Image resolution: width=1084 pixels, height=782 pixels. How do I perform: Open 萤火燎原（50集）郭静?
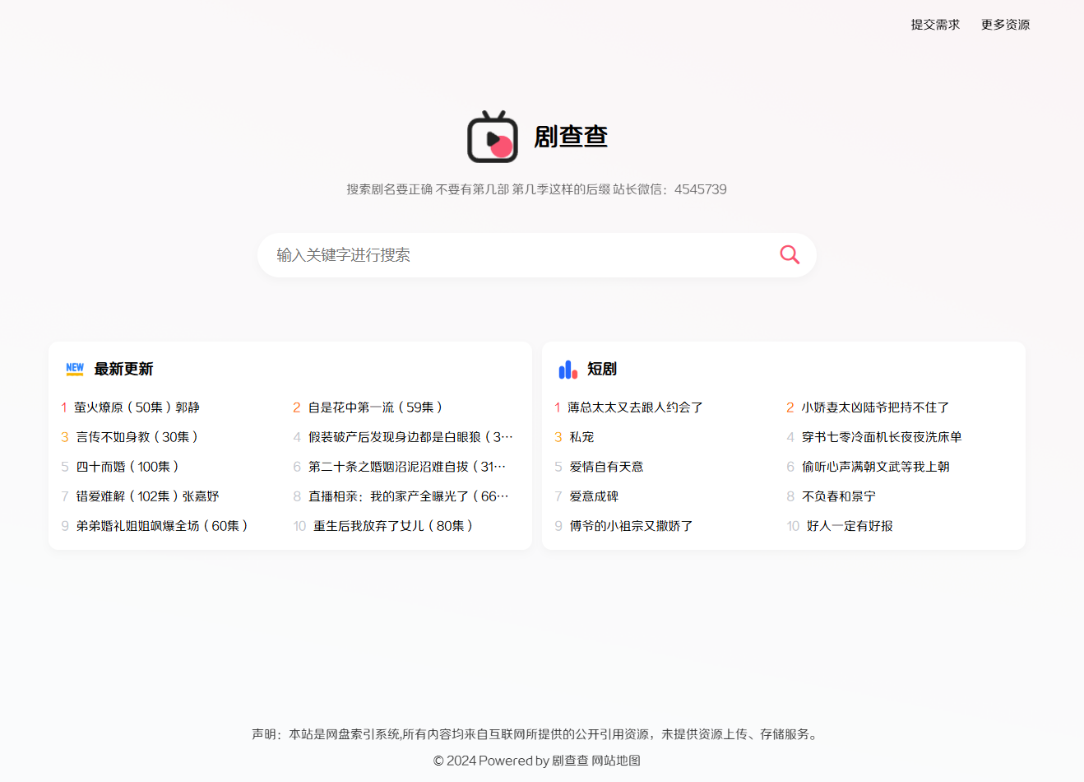137,407
